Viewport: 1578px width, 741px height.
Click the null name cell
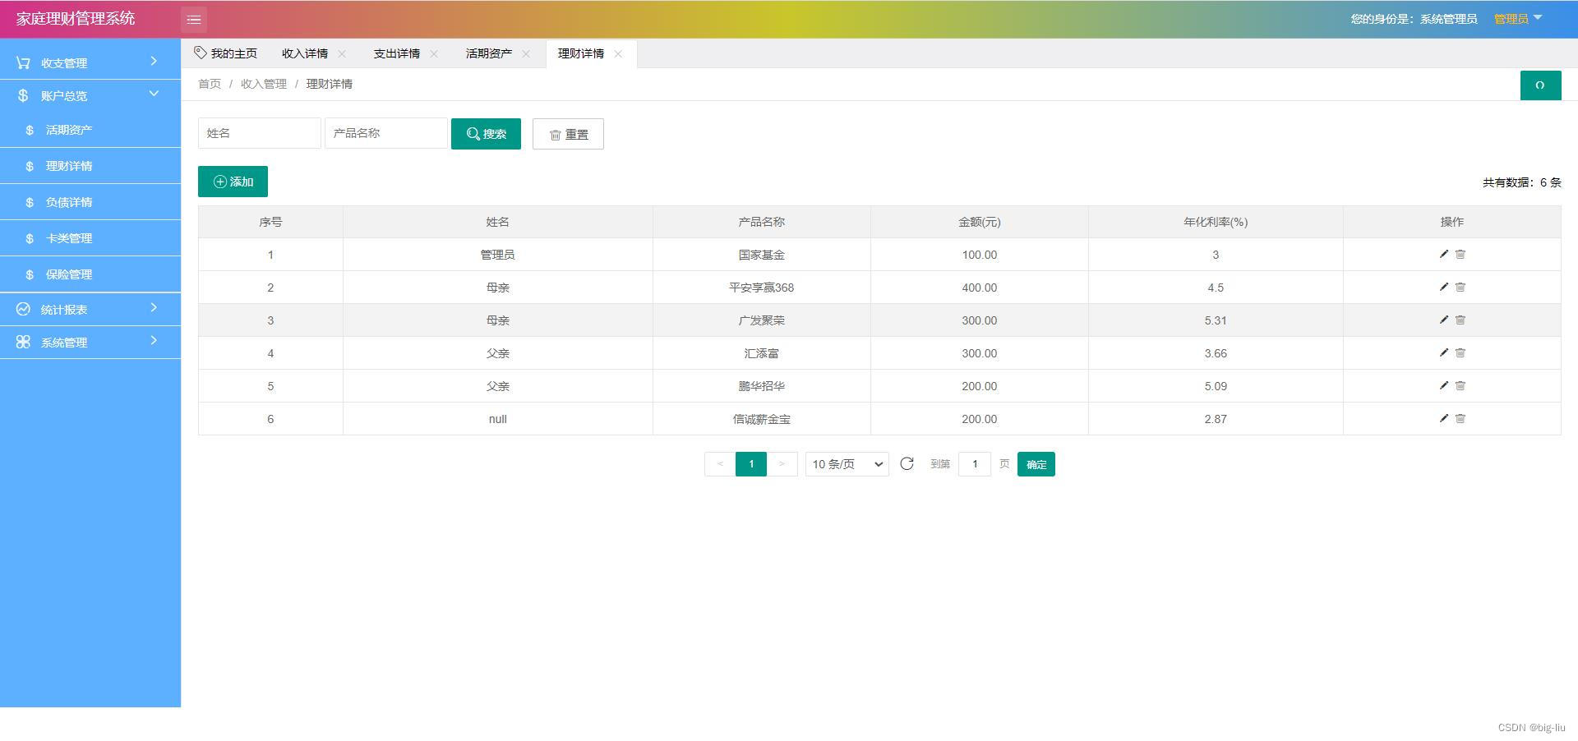click(x=498, y=419)
